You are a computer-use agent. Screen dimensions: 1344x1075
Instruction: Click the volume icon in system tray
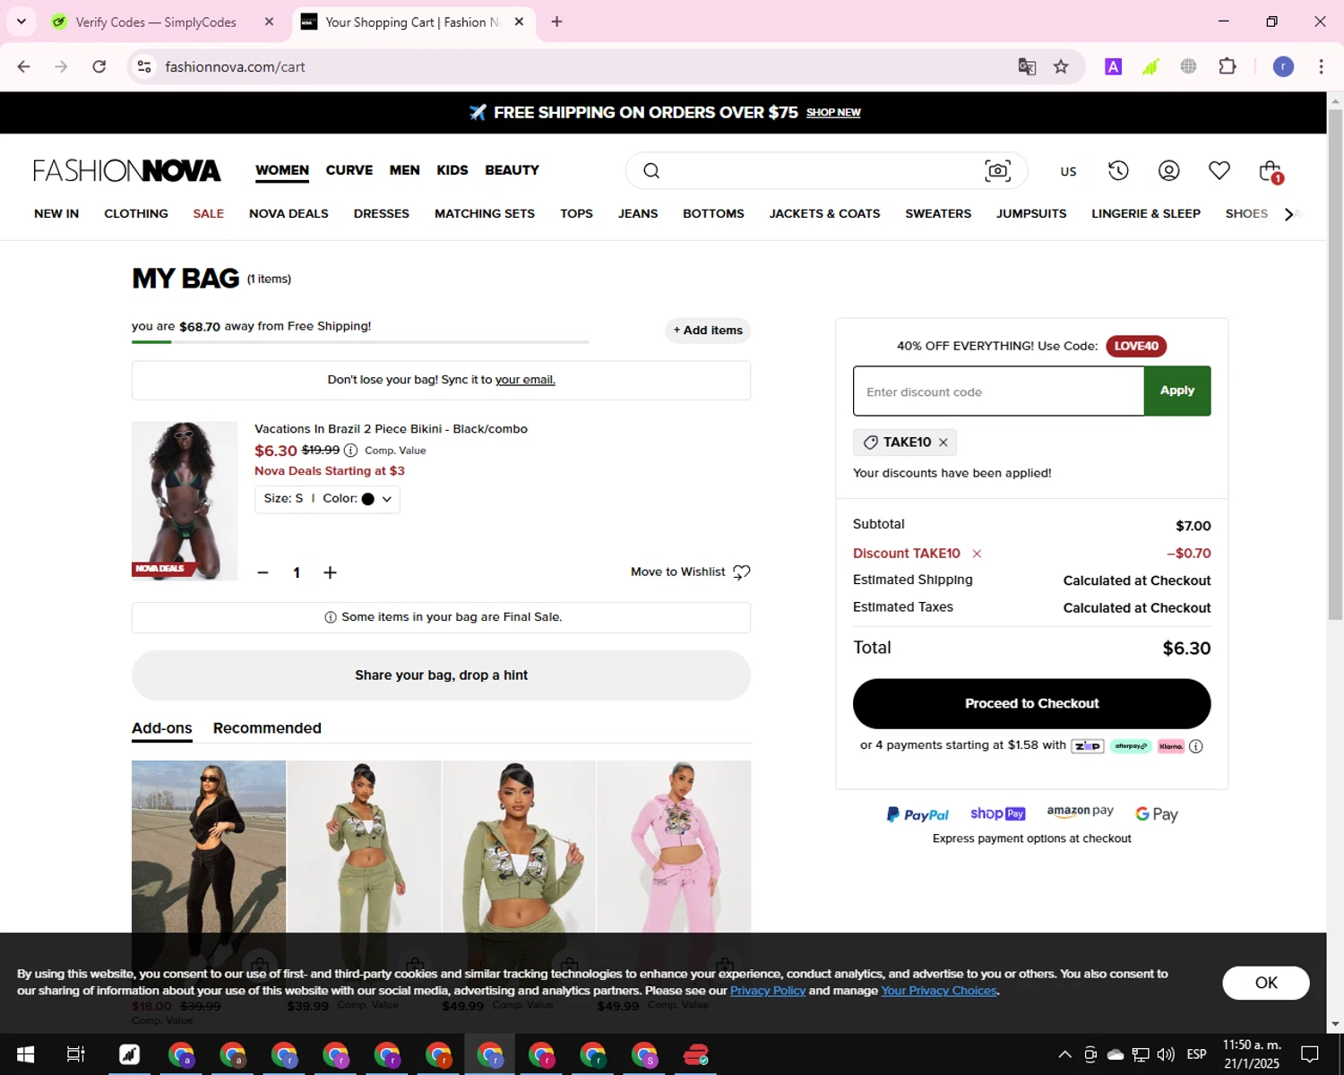point(1166,1054)
